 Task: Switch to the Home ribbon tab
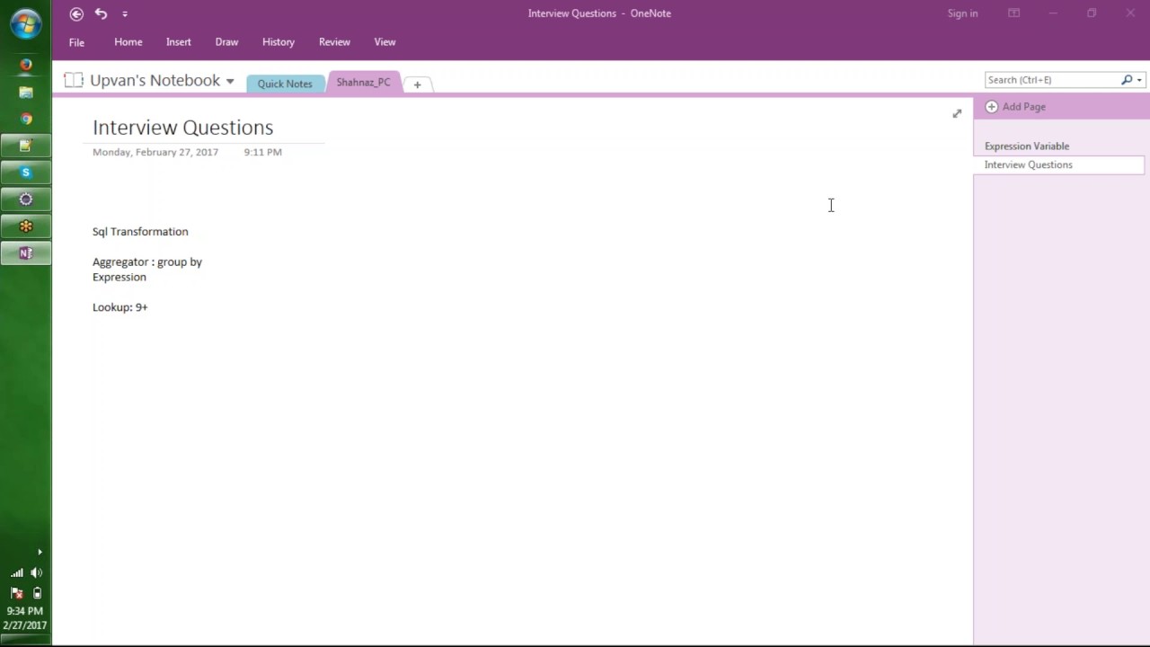coord(128,42)
